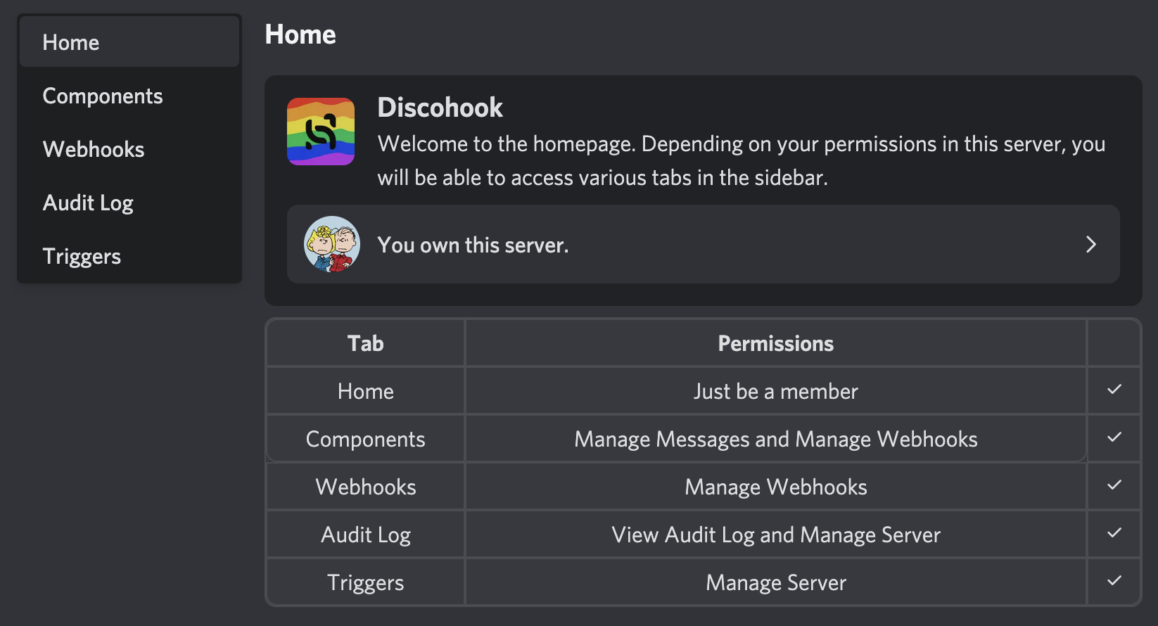The width and height of the screenshot is (1158, 626).
Task: Click the 'Manage Messages and Manage Webhooks' cell
Action: [776, 439]
